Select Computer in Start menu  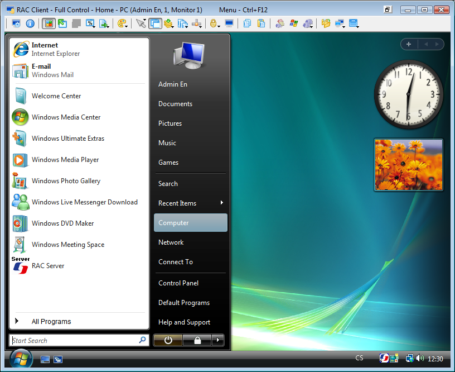pos(190,223)
